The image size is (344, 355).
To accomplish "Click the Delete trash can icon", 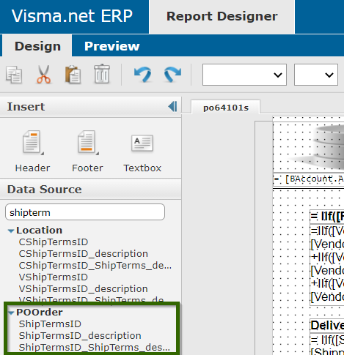I will pyautogui.click(x=102, y=74).
